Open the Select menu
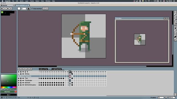The image size is (177, 99). [37, 1]
